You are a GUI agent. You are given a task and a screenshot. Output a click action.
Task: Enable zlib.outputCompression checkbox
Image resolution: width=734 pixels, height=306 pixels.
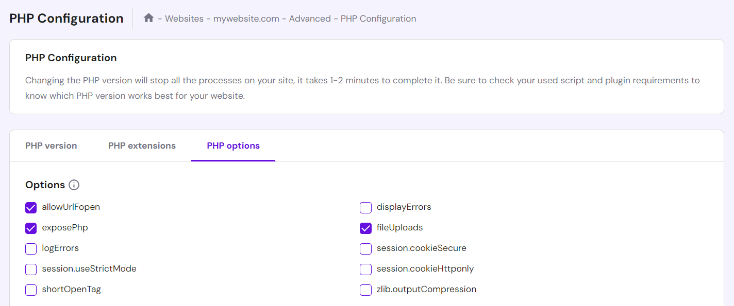[x=365, y=290]
